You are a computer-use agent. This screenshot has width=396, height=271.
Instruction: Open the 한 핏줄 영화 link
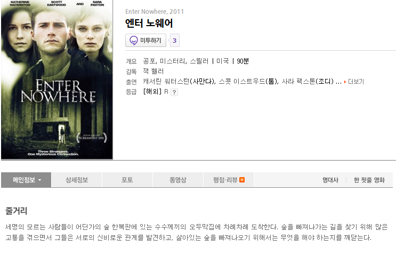369,180
